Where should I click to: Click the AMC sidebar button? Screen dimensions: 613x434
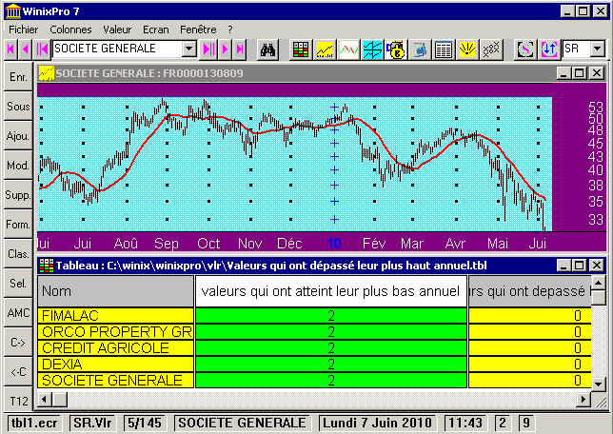coord(18,313)
